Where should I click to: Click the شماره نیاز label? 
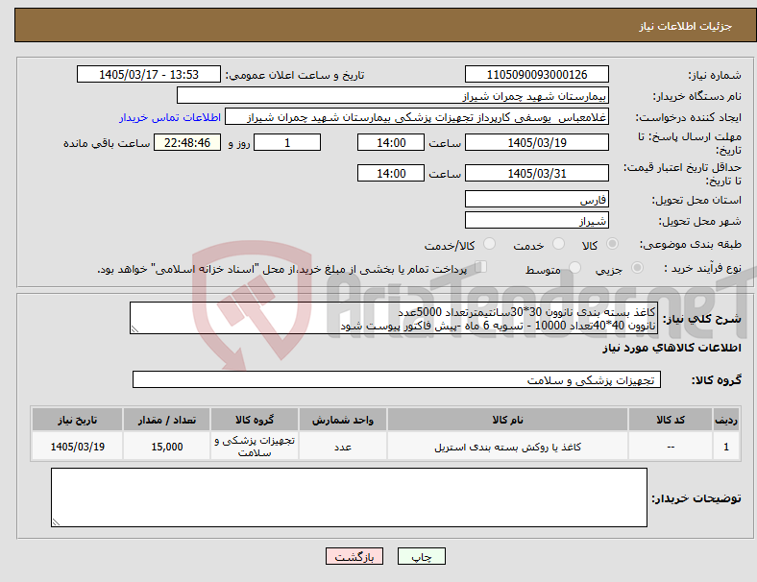pyautogui.click(x=715, y=75)
